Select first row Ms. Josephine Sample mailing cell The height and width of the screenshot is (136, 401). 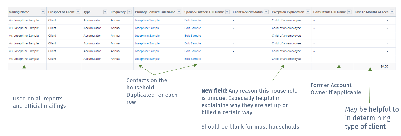(x=27, y=20)
